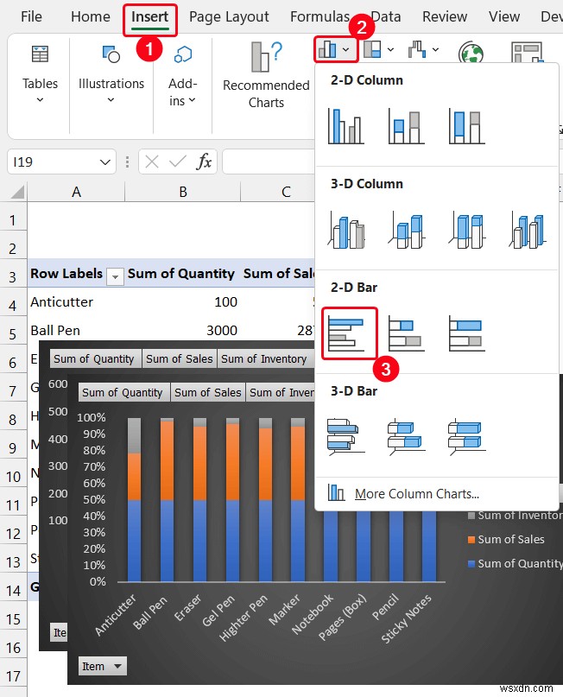Click the formula bar input field

click(269, 162)
